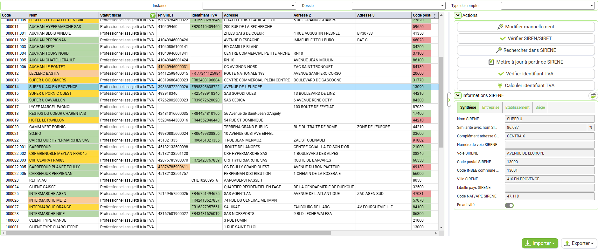Click the Code postal SIRENE field
This screenshot has height=249, width=598.
click(x=550, y=162)
